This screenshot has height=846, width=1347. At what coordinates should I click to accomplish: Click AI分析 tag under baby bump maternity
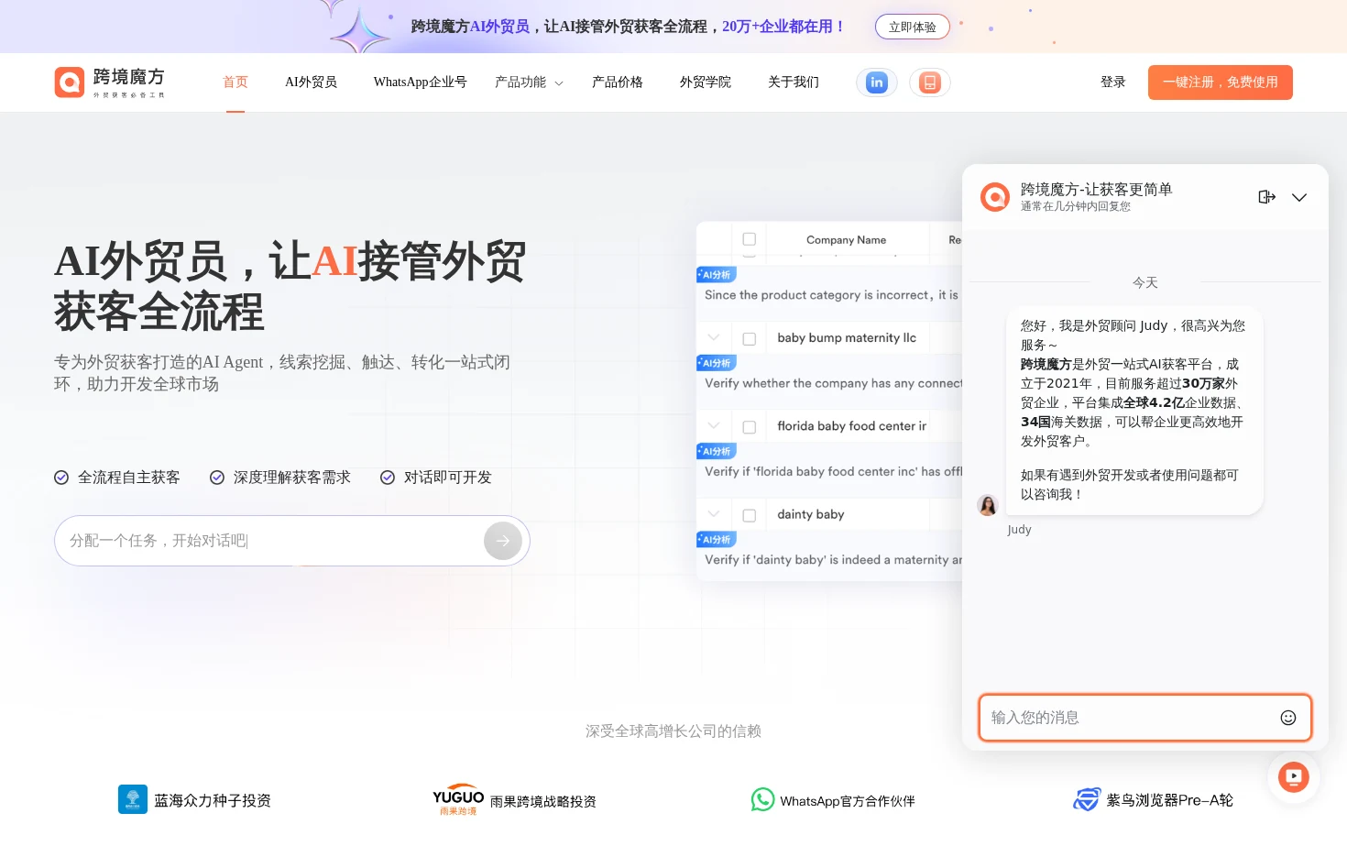pos(716,363)
